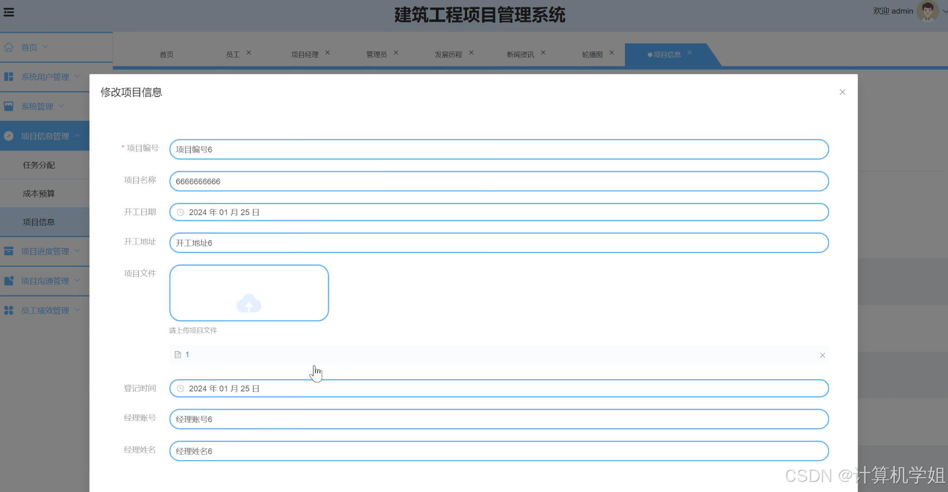
Task: Click the 项目信息管理 check icon
Action: pyautogui.click(x=9, y=136)
